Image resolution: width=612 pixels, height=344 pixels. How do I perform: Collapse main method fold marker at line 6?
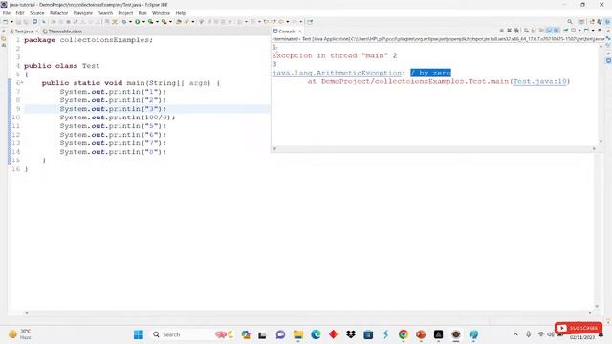coord(21,83)
